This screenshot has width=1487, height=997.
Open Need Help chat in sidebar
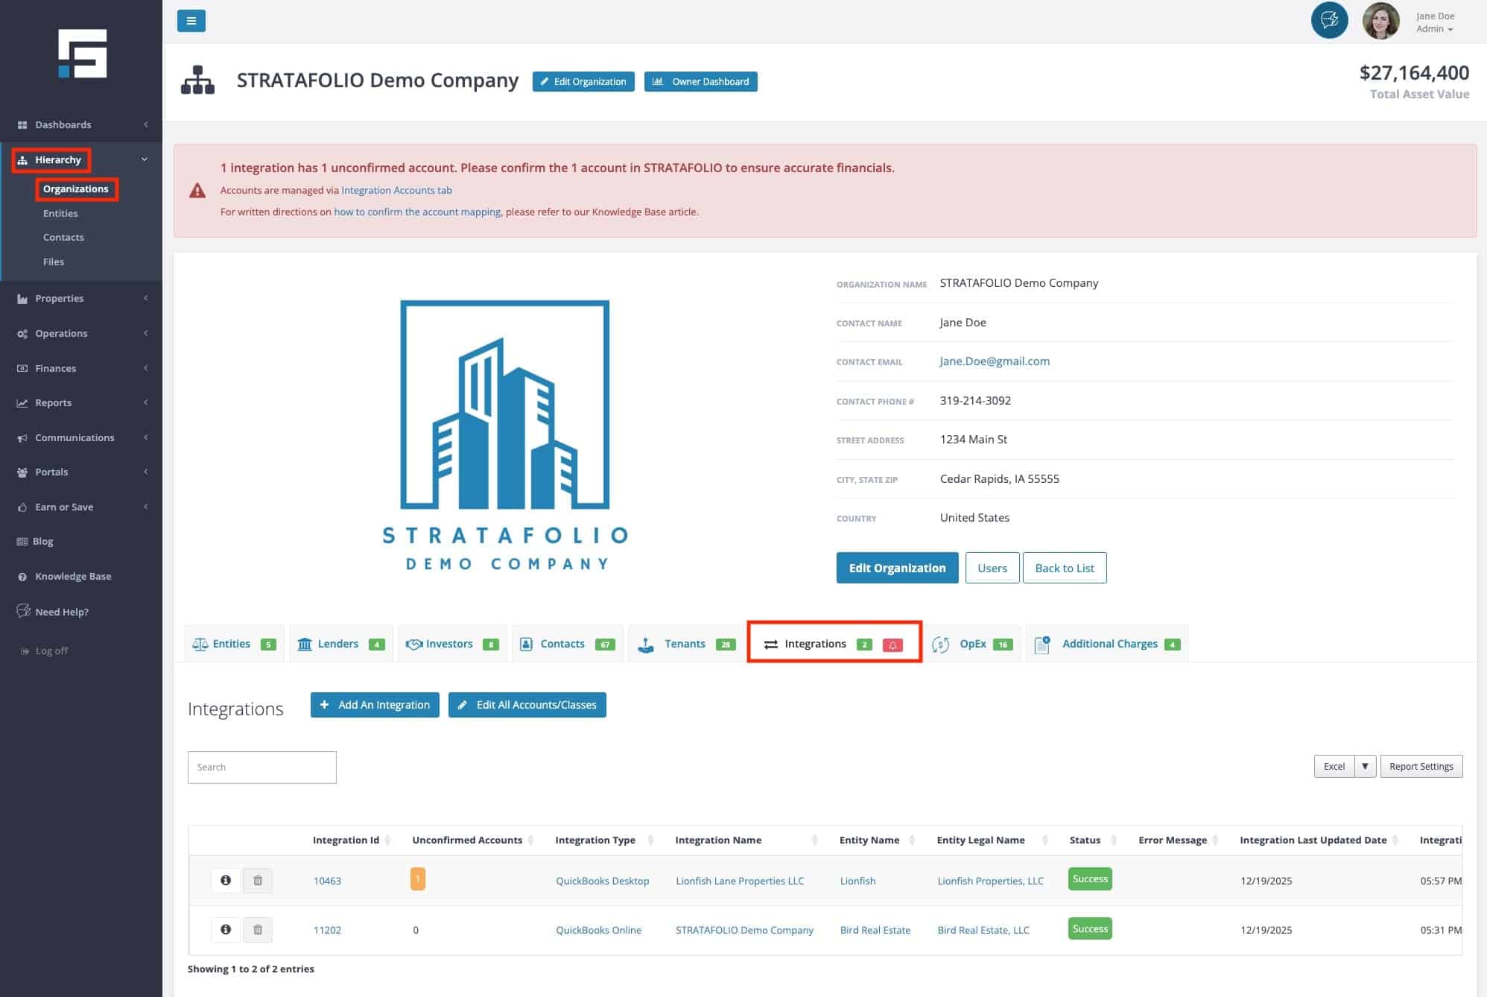click(x=61, y=612)
